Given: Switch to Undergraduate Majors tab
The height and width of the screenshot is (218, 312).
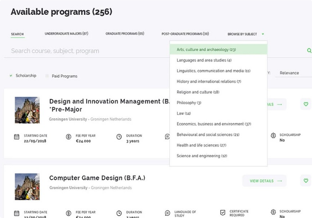Looking at the screenshot, I should [66, 34].
